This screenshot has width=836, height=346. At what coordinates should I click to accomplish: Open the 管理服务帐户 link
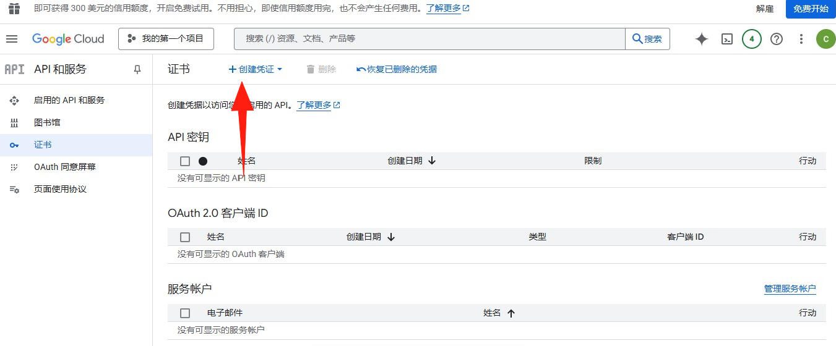click(x=790, y=289)
